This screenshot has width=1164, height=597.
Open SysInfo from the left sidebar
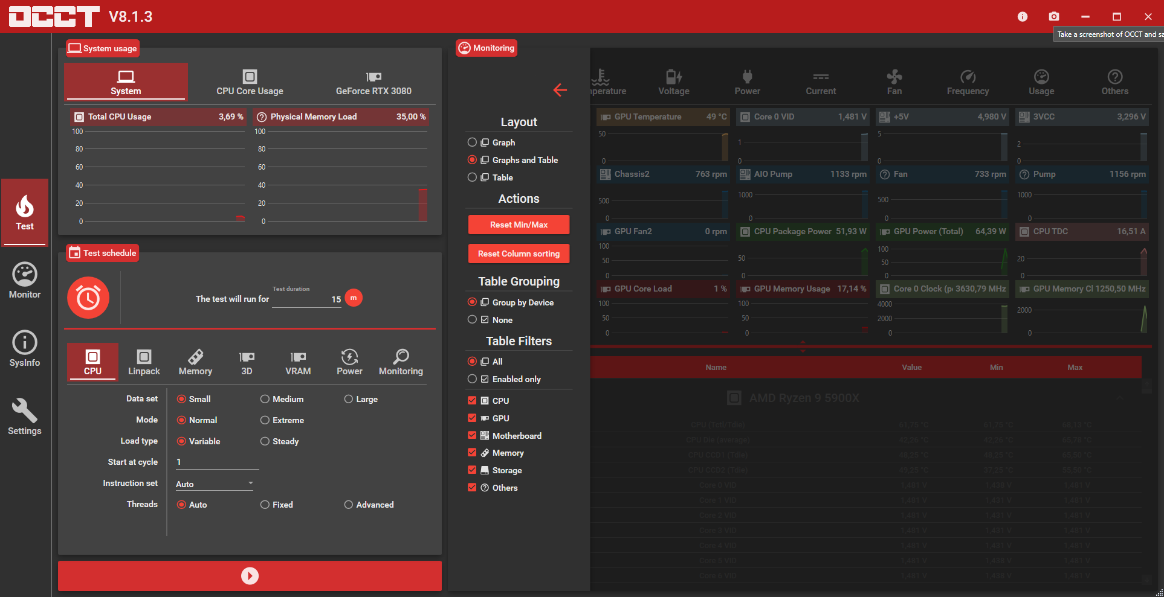[25, 349]
